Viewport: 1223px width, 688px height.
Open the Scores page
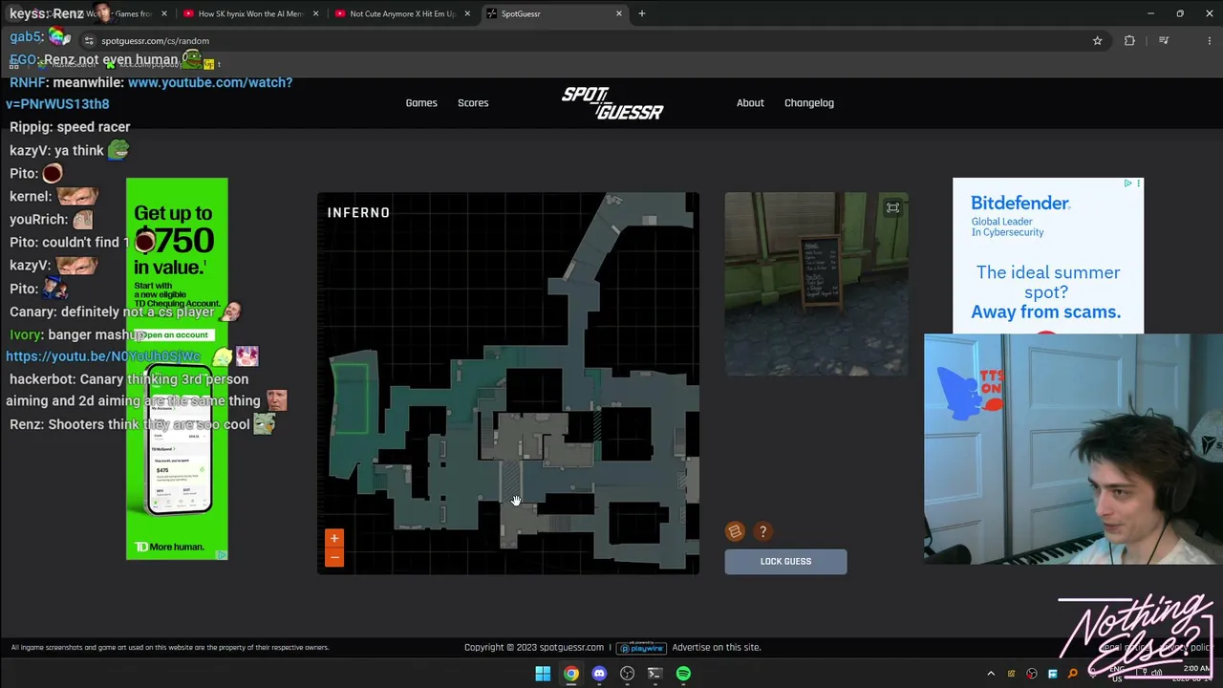[473, 103]
